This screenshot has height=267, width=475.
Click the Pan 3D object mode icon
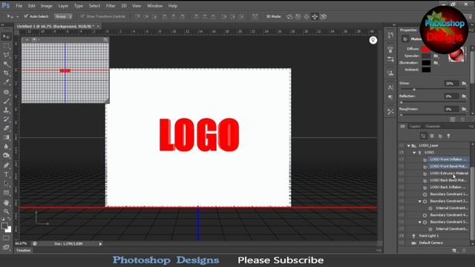[307, 16]
